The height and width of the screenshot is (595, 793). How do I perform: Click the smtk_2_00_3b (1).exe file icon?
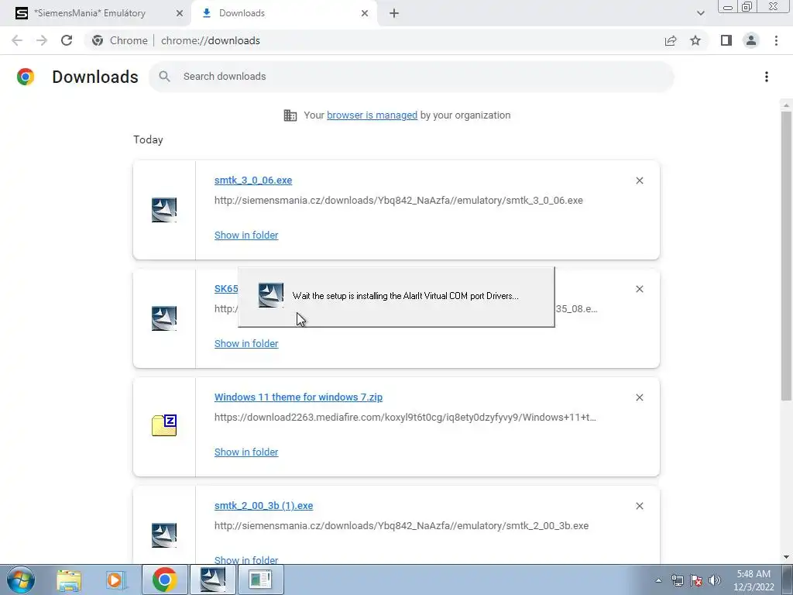pyautogui.click(x=164, y=535)
